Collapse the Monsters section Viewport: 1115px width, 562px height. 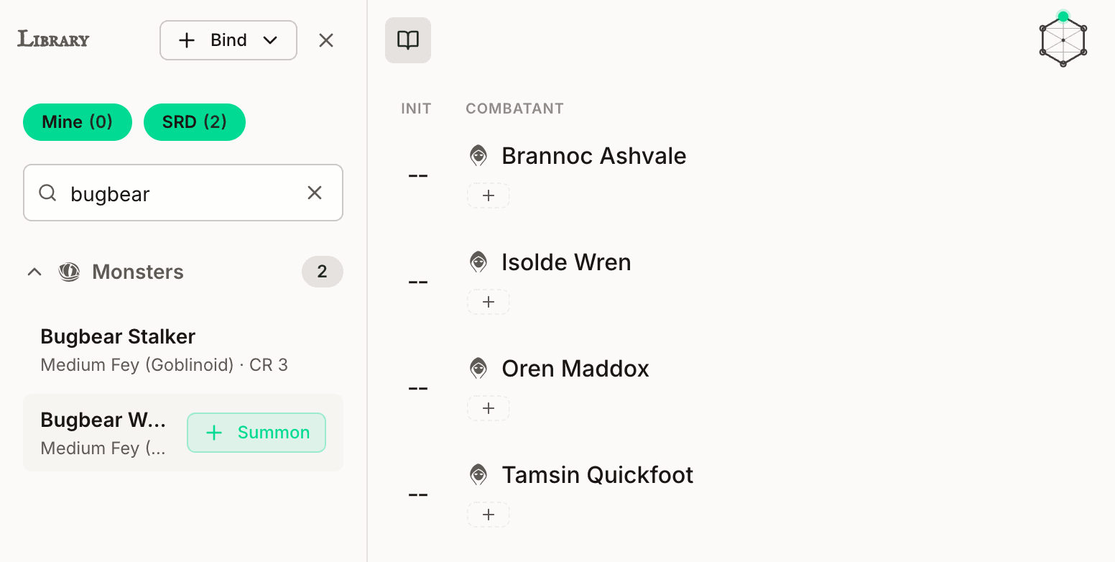(x=34, y=272)
